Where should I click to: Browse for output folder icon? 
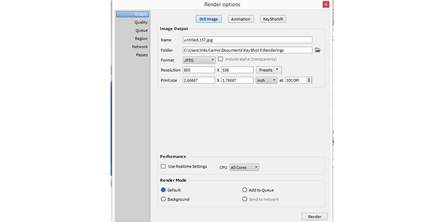pos(317,50)
